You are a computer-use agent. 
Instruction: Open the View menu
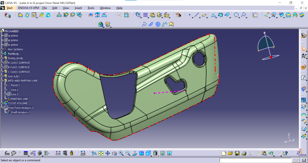66,8
